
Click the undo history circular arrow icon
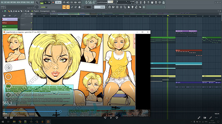(137, 2)
